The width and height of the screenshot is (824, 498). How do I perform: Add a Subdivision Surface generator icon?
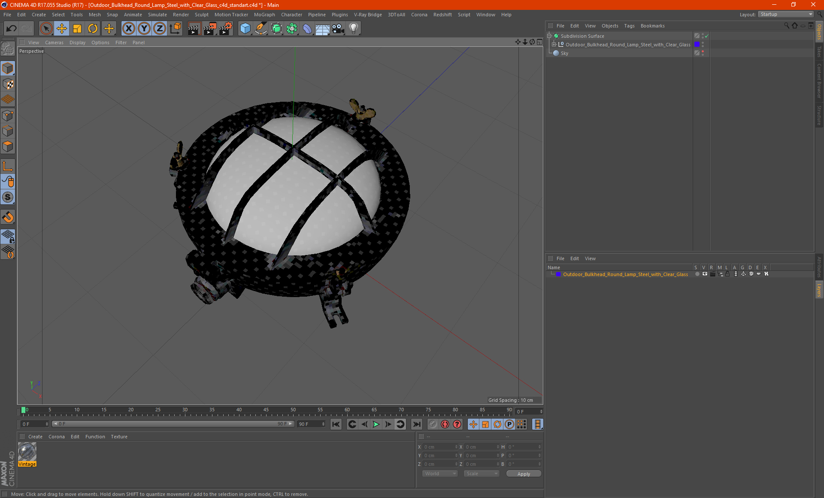click(276, 29)
